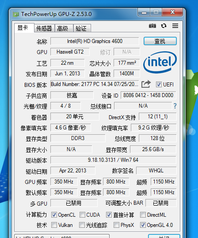This screenshot has width=198, height=238.
Task: Open the 验证 tab
Action: [x=82, y=28]
